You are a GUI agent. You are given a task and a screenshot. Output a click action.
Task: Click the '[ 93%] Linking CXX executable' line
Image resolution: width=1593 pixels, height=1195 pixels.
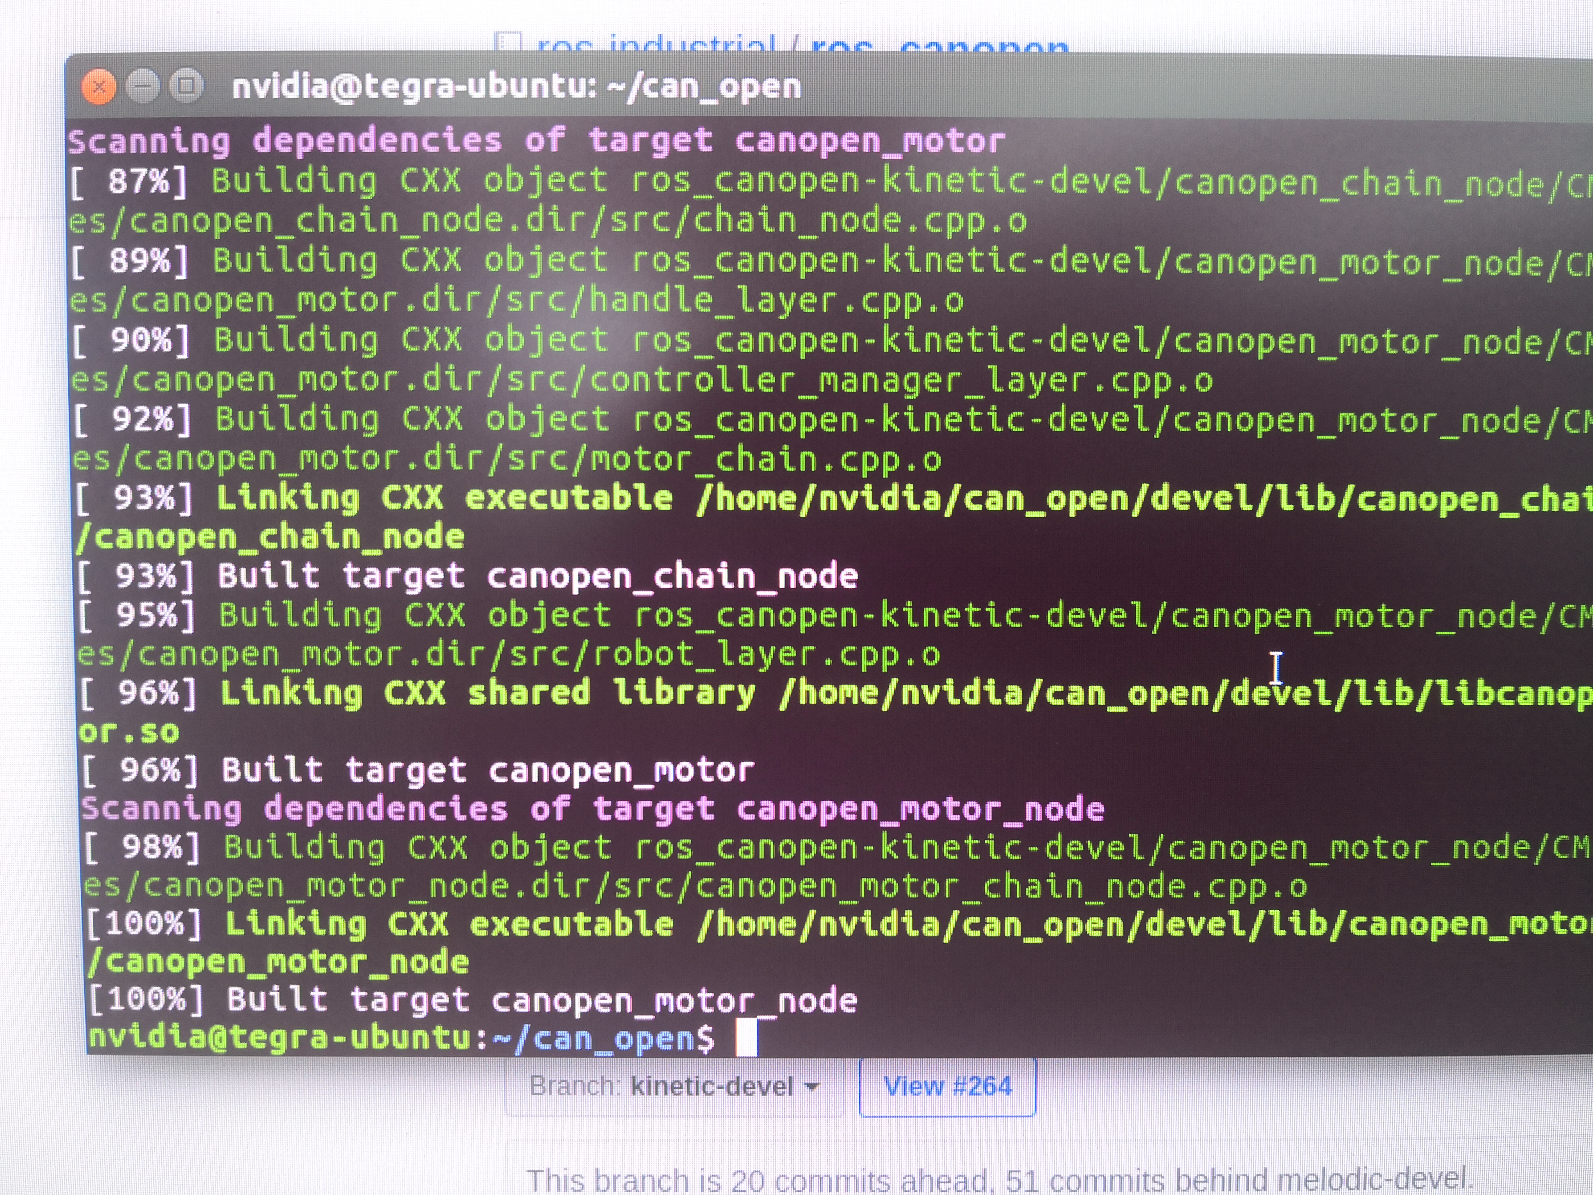click(x=834, y=498)
